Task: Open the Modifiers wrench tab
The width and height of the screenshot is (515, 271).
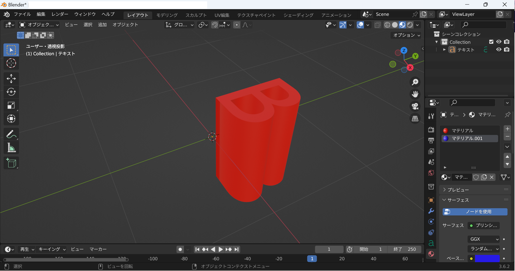Action: click(431, 211)
